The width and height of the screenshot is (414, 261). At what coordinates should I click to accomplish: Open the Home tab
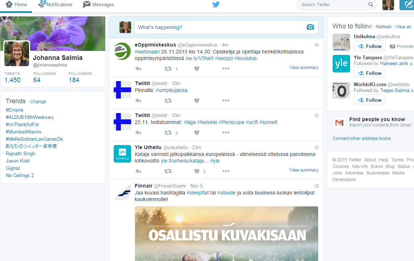point(16,5)
